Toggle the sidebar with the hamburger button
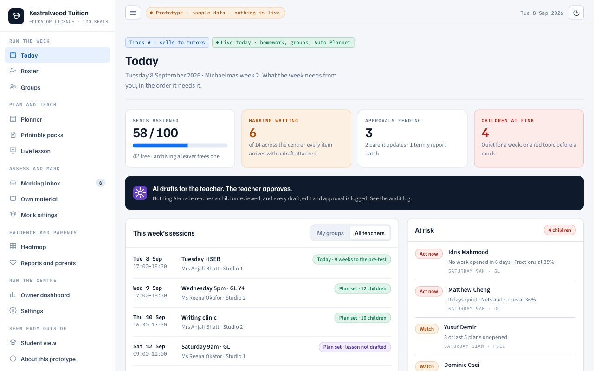The width and height of the screenshot is (594, 371). [133, 13]
